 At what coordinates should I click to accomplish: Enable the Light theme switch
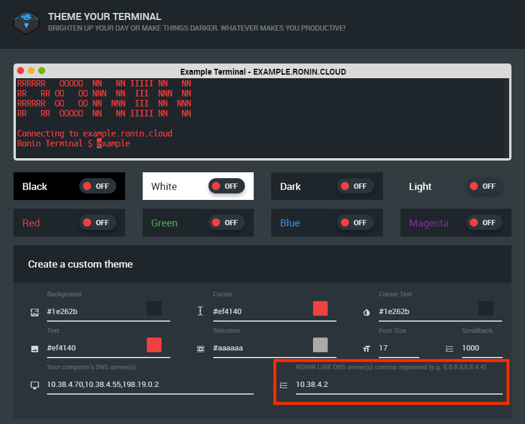(x=484, y=186)
